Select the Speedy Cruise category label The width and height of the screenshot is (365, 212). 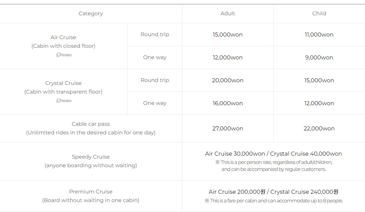tap(91, 157)
